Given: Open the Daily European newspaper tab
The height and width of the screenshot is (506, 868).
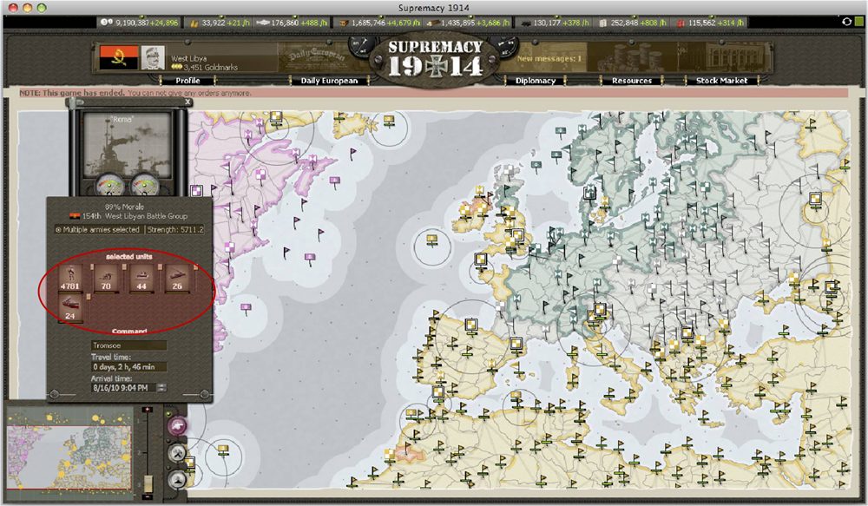Looking at the screenshot, I should (329, 81).
